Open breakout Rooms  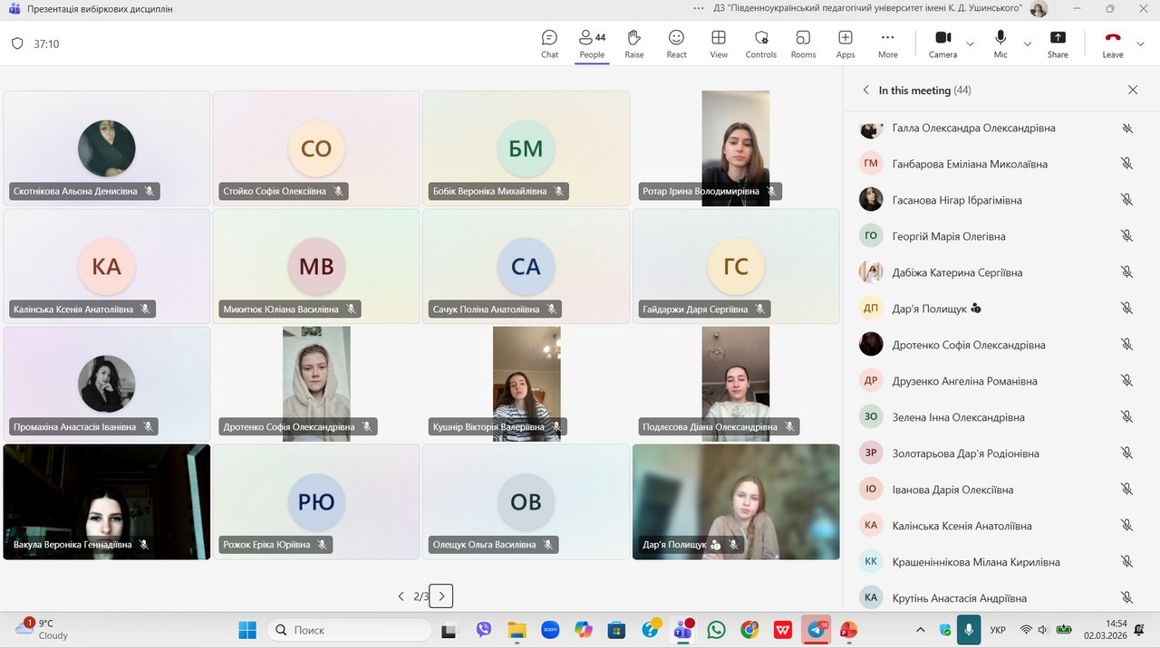point(803,43)
